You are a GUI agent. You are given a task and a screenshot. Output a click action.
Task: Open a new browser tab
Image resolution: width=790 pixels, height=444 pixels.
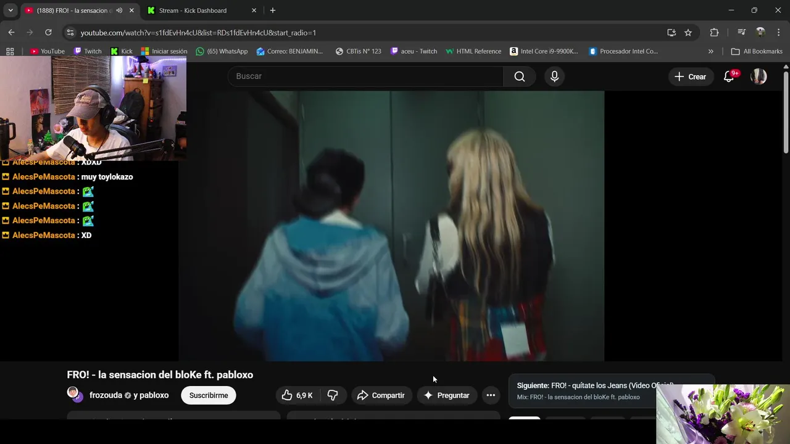(x=273, y=10)
